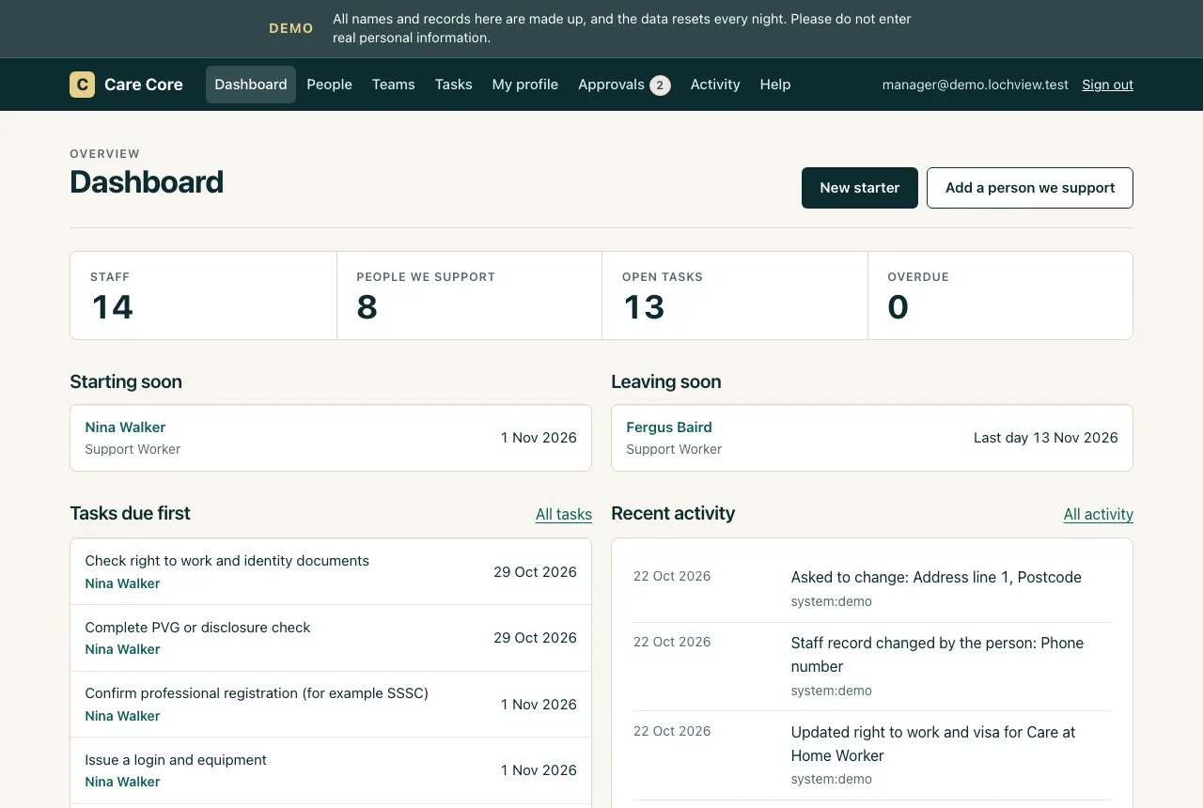The width and height of the screenshot is (1203, 808).
Task: Click the Recent activity heading
Action: (x=673, y=513)
